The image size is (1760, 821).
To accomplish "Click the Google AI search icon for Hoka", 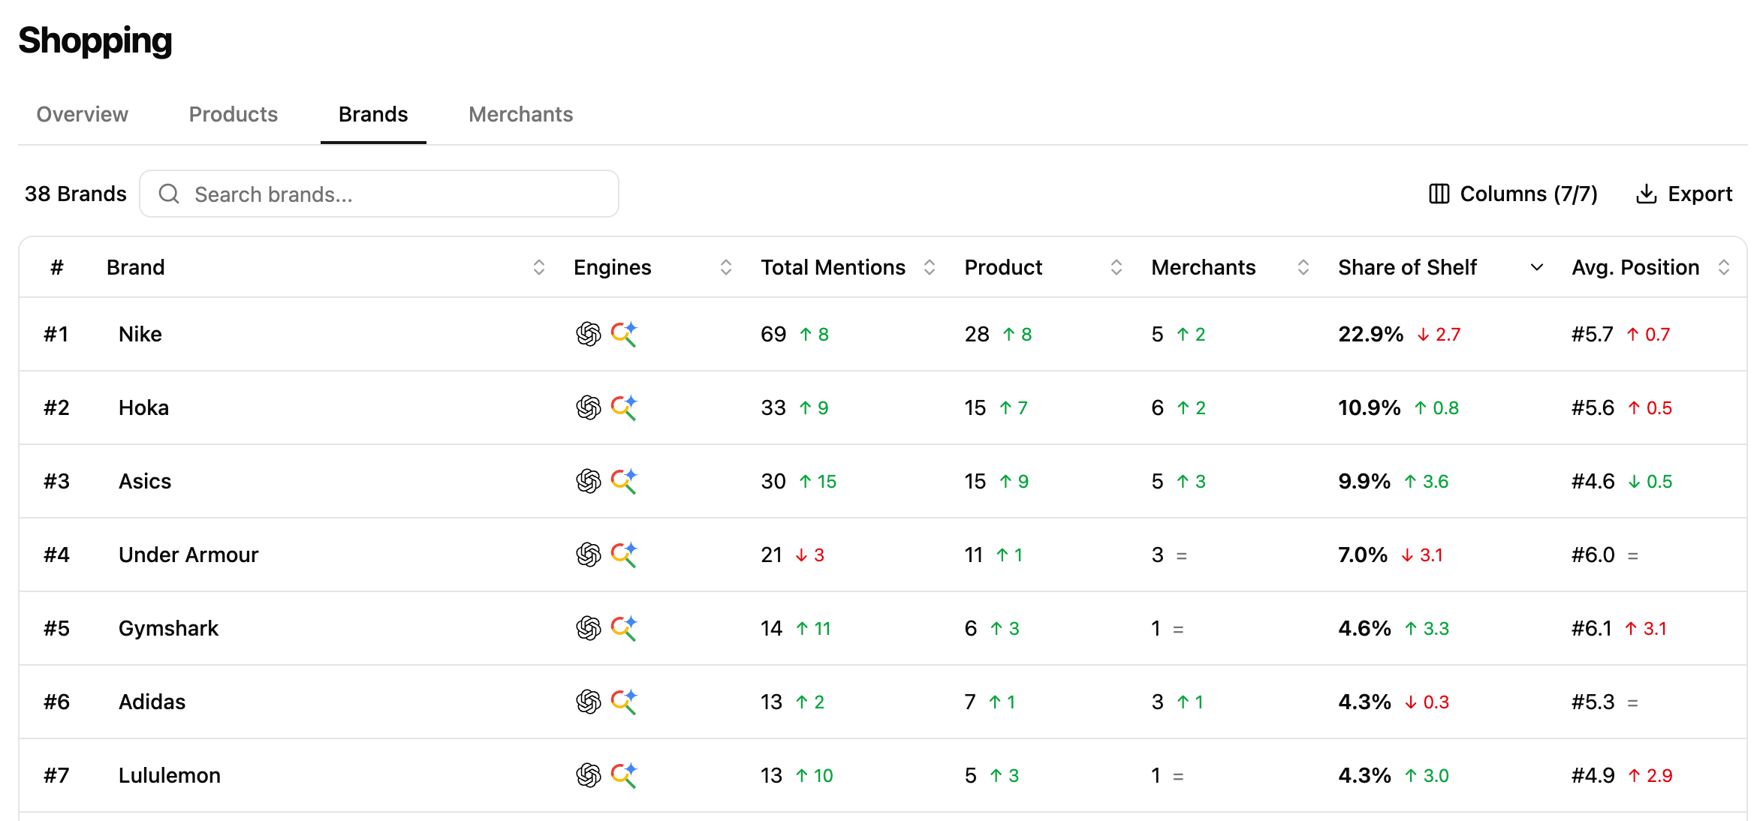I will tap(624, 407).
